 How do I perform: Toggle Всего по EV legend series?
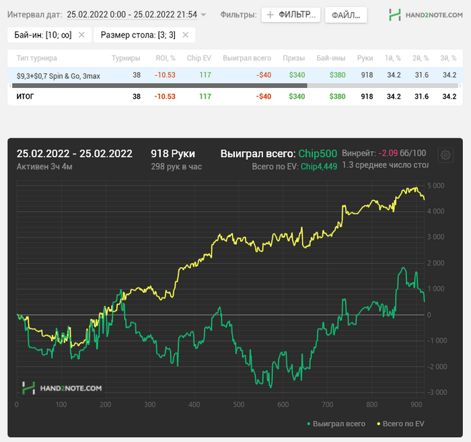401,424
